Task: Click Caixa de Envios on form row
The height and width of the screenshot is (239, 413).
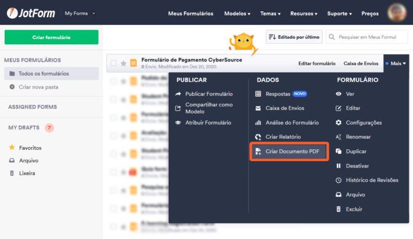Action: click(x=361, y=63)
